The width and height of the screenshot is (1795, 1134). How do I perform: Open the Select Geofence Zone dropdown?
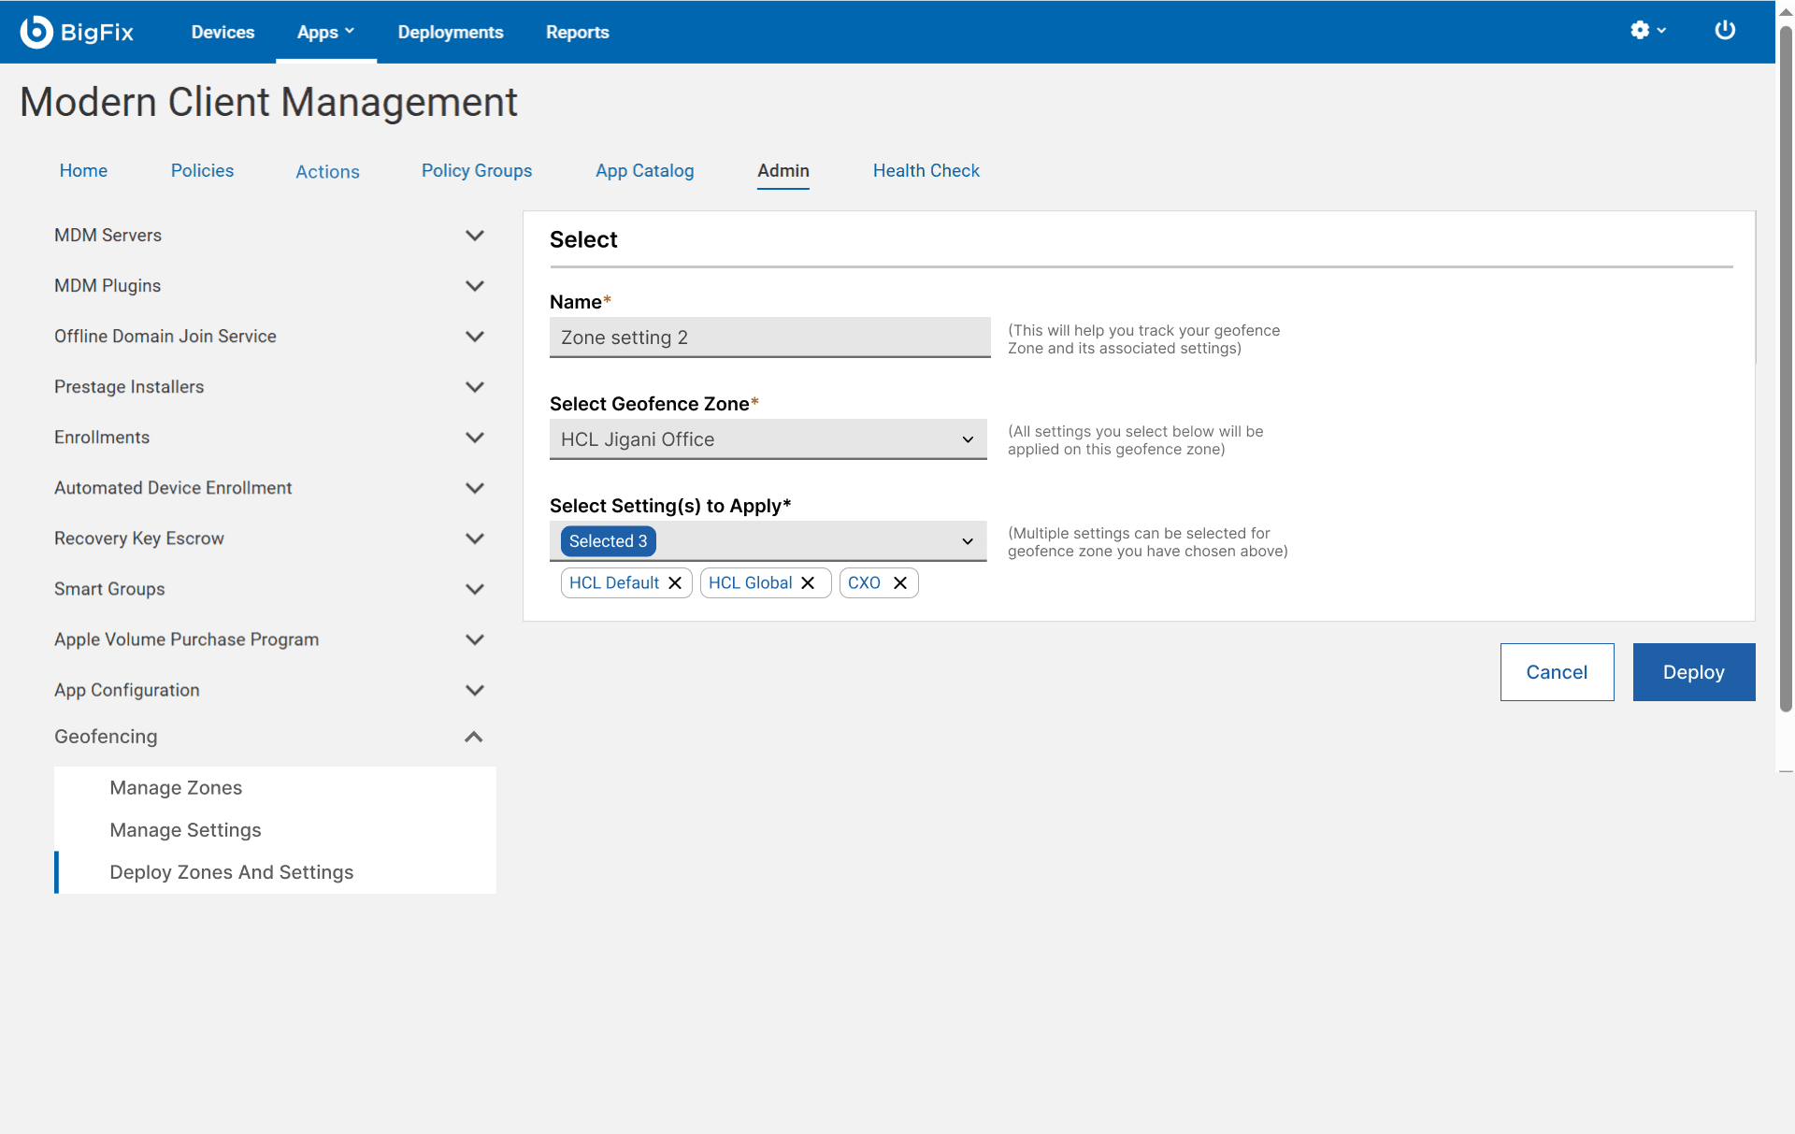pyautogui.click(x=768, y=439)
